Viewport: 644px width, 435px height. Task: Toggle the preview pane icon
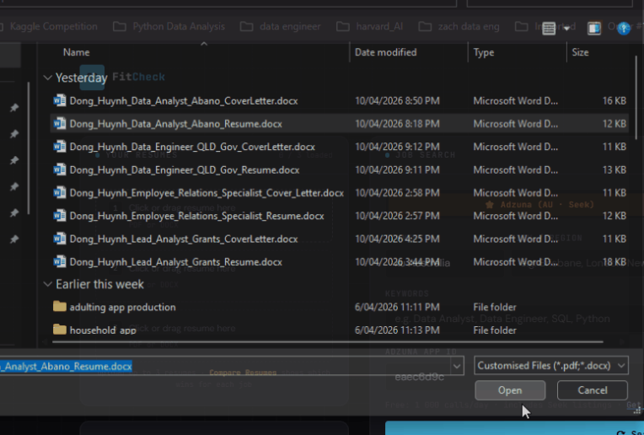coord(594,28)
